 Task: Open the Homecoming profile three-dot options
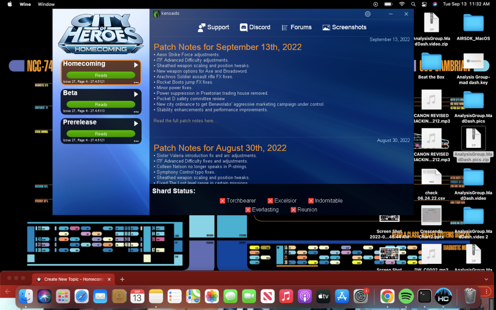(x=136, y=82)
